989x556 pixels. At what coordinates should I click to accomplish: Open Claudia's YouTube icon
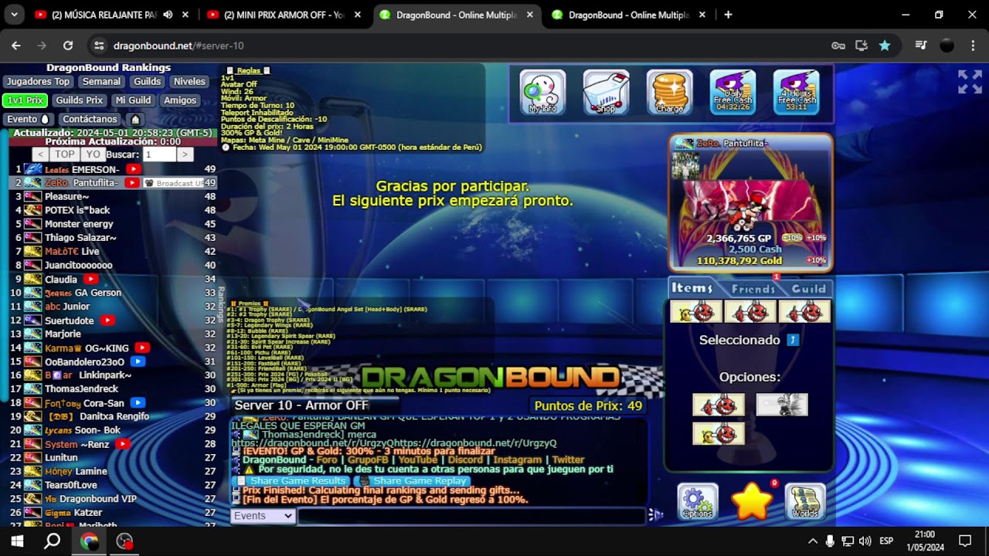click(90, 279)
